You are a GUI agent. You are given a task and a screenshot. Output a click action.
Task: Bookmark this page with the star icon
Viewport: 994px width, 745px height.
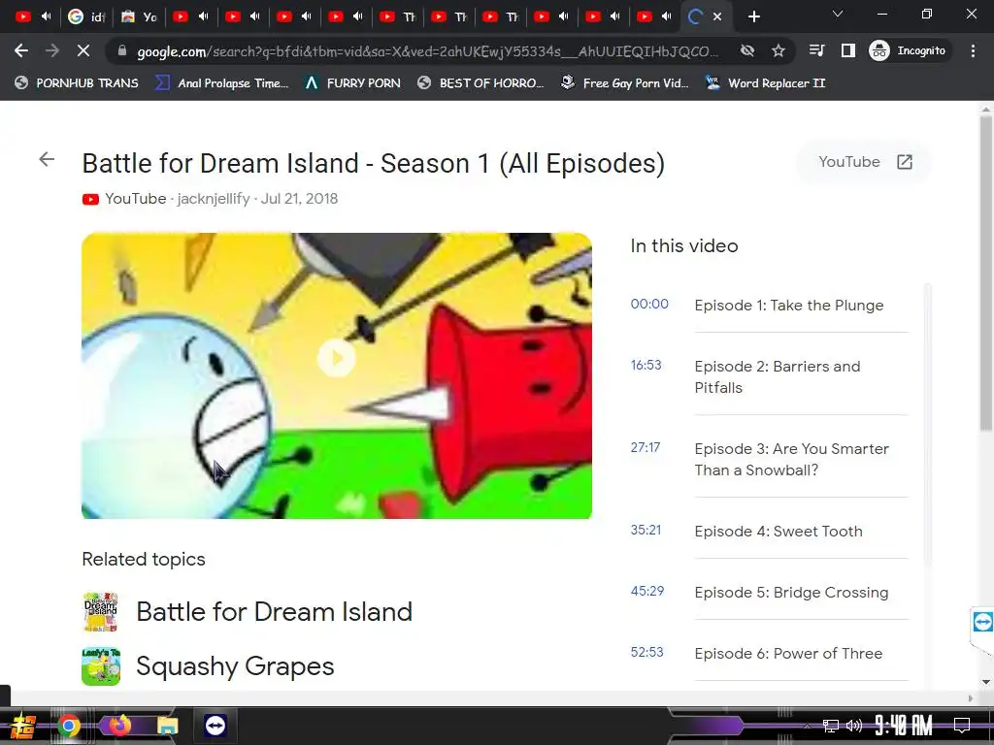(779, 50)
